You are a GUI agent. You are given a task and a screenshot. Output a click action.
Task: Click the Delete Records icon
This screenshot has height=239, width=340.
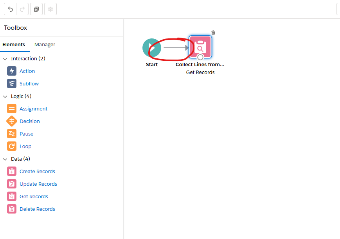coord(12,209)
